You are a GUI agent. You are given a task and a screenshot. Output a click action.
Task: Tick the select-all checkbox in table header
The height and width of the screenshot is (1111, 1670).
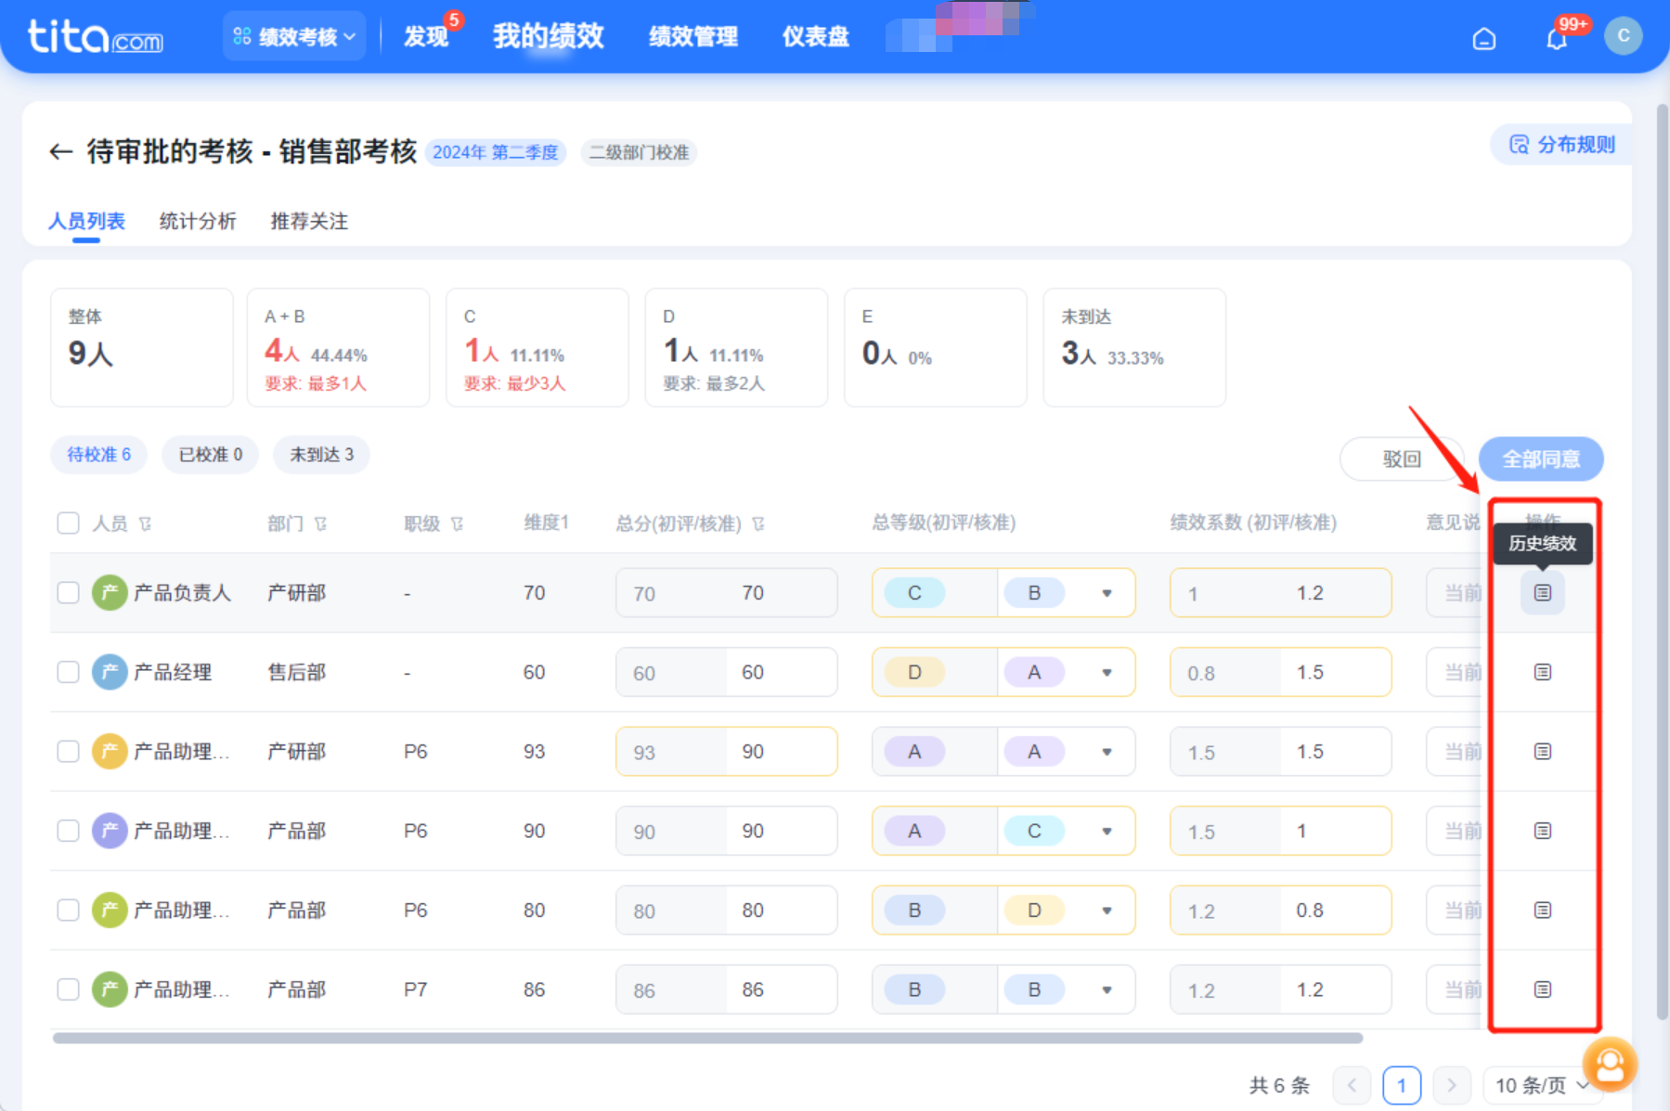tap(68, 523)
